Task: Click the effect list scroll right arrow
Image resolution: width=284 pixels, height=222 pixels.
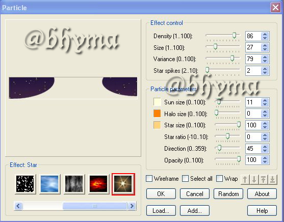Action: coord(132,206)
